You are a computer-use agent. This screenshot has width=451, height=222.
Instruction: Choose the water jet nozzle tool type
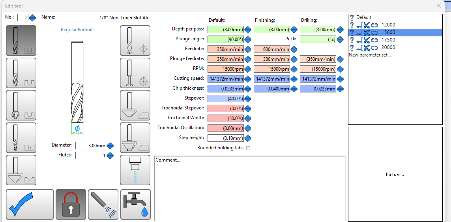[135, 170]
